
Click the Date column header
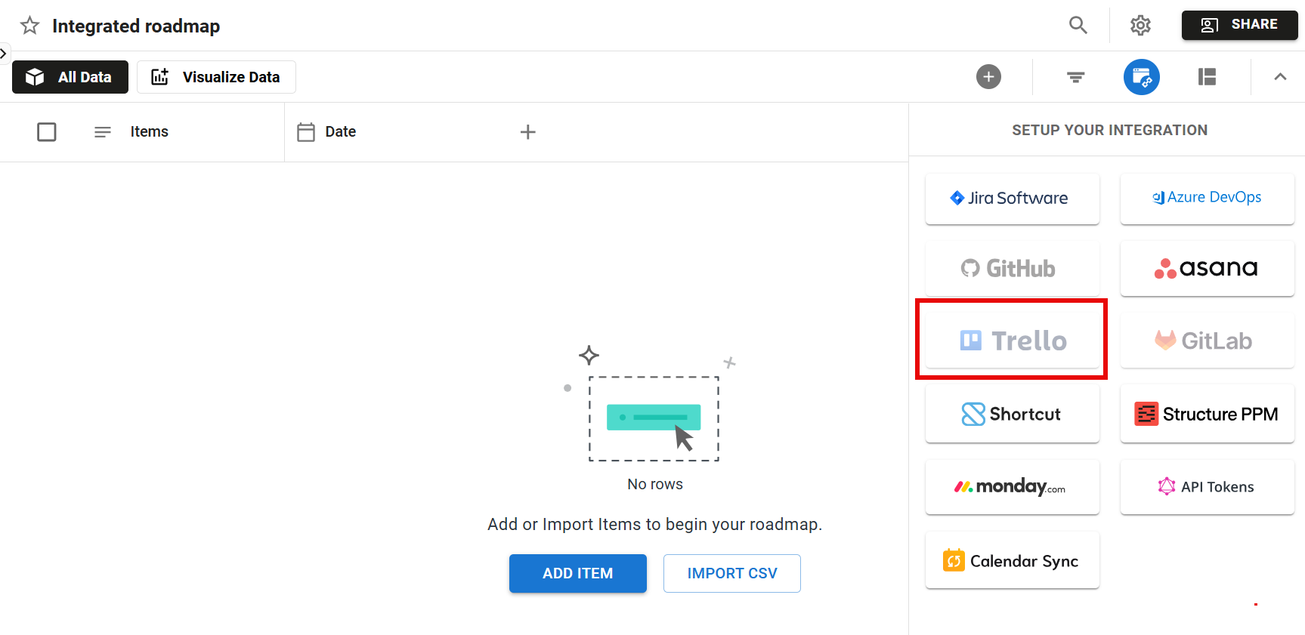click(340, 132)
